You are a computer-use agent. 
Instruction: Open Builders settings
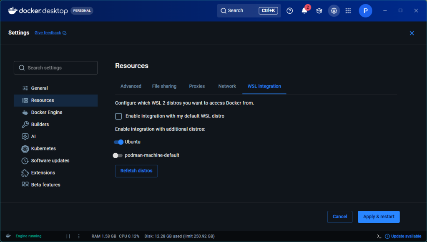pos(55,124)
